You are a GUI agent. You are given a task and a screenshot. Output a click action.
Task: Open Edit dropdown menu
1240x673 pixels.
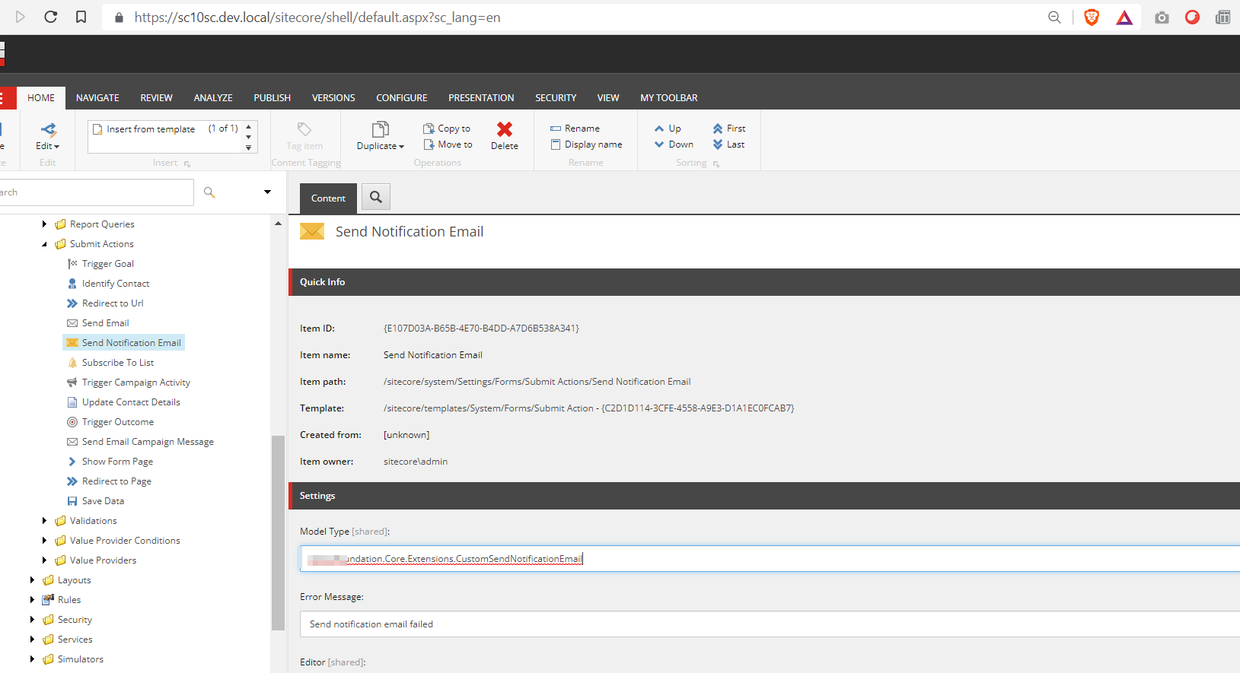coord(48,146)
